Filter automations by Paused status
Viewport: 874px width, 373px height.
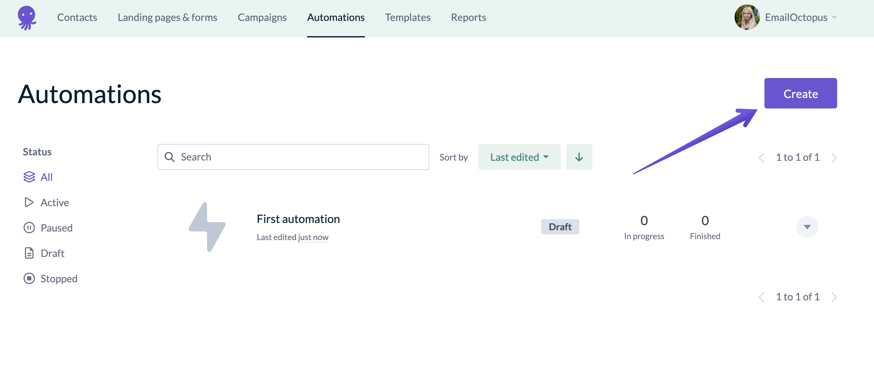(x=48, y=228)
